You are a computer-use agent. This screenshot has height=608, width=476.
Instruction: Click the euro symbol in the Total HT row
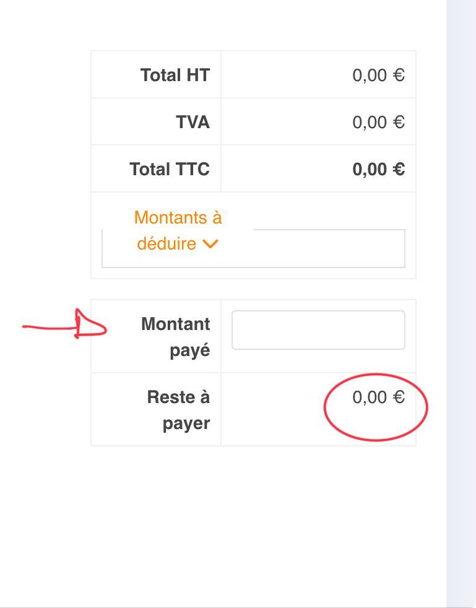[399, 76]
